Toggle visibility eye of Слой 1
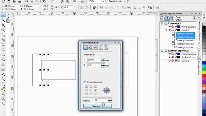This screenshot has height=116, width=206. coord(170,30)
